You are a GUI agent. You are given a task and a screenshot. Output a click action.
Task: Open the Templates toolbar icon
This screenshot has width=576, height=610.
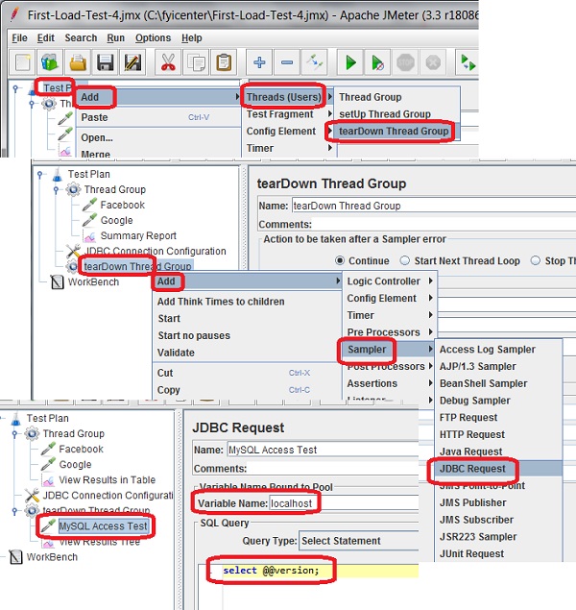coord(49,62)
